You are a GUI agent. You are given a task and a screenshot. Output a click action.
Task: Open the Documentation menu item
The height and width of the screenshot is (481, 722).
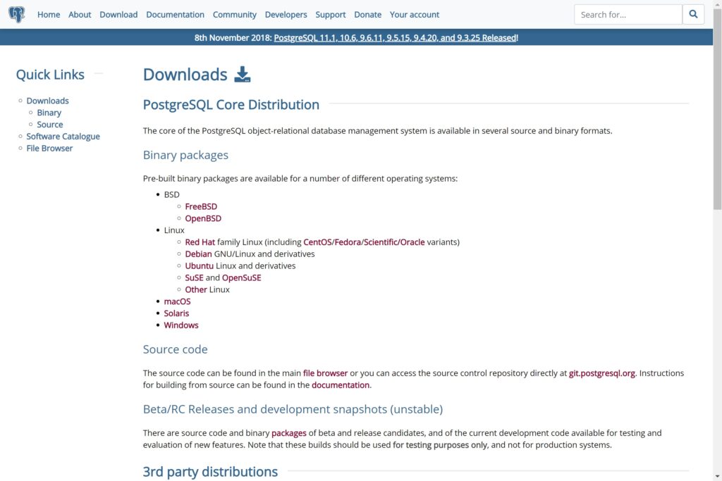click(x=175, y=14)
